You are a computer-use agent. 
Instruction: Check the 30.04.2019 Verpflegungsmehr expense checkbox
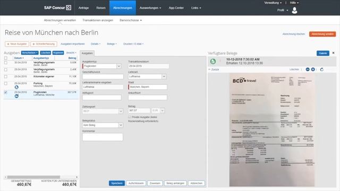[x=6, y=63]
